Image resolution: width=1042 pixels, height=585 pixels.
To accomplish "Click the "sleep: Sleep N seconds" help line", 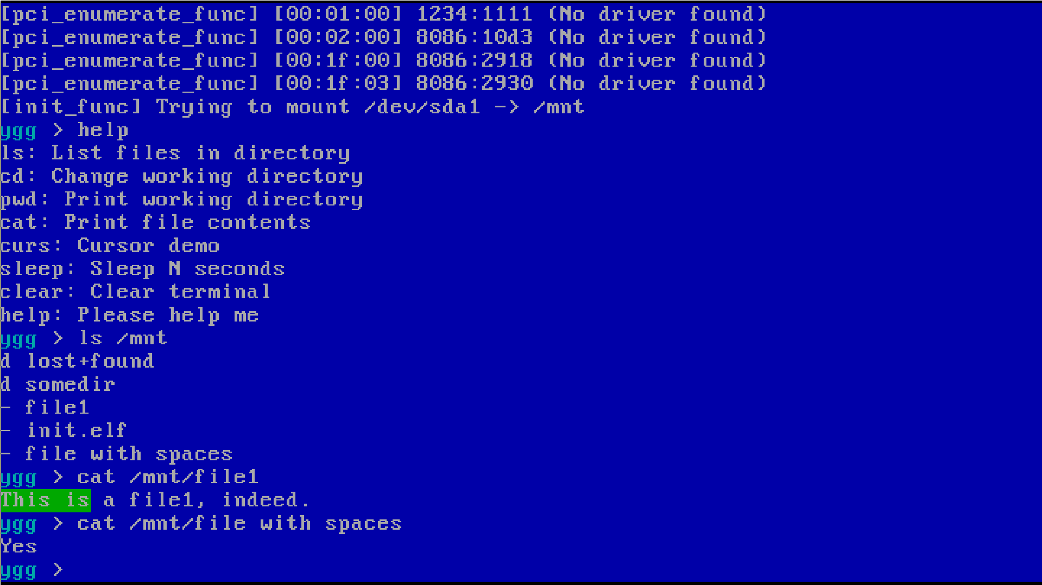I will coord(142,269).
